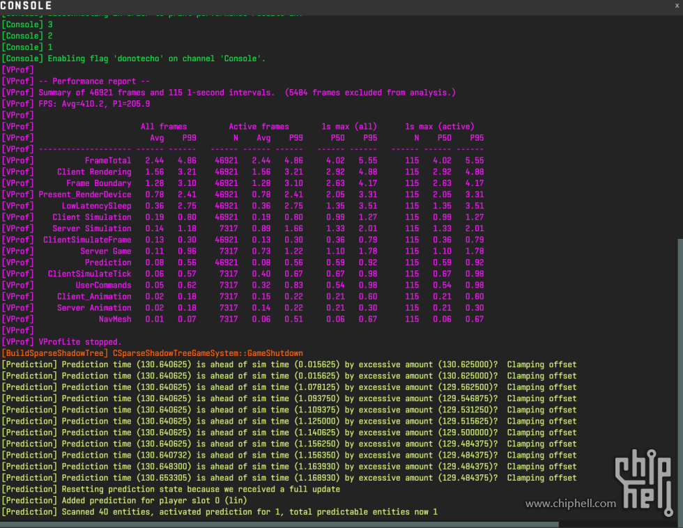
Task: Select the "VProfLite stopped." line
Action: (x=62, y=342)
